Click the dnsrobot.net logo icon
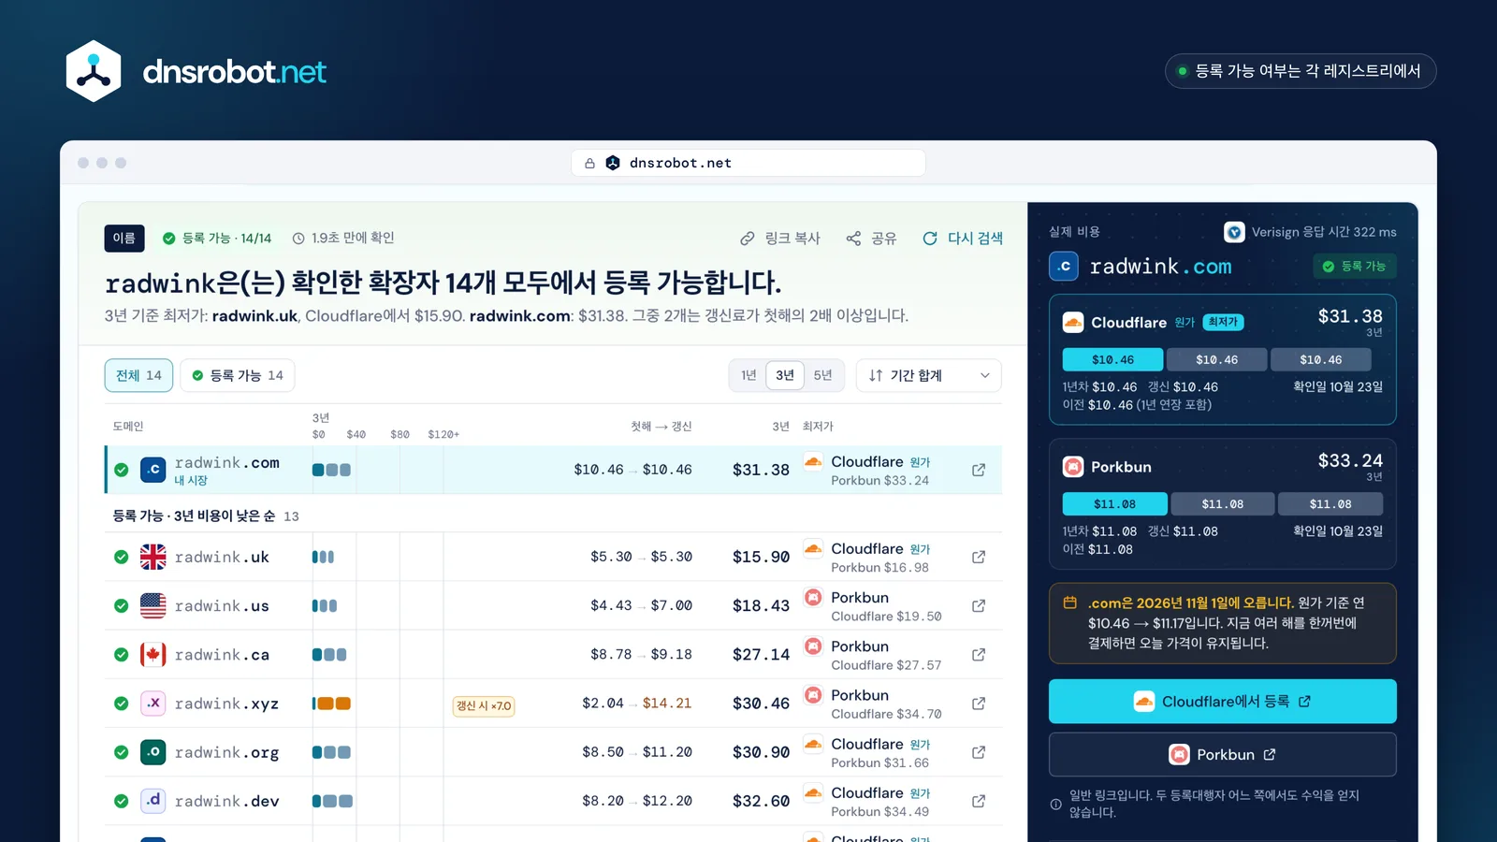This screenshot has width=1497, height=842. point(94,71)
